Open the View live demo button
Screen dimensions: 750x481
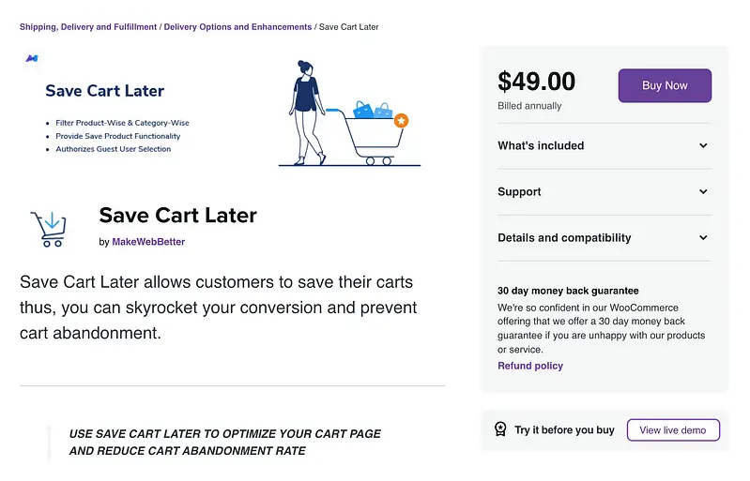point(672,430)
